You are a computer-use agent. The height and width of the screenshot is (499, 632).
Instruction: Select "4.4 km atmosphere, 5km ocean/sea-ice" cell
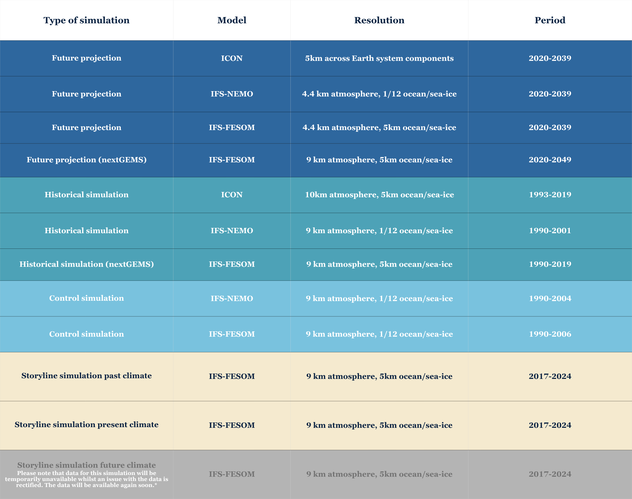tap(379, 127)
